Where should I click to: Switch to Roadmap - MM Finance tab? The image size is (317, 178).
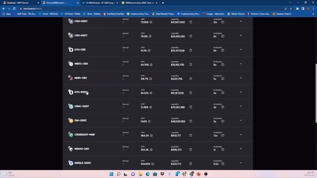click(20, 3)
